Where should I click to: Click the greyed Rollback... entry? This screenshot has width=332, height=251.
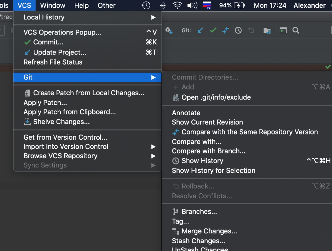point(247,186)
